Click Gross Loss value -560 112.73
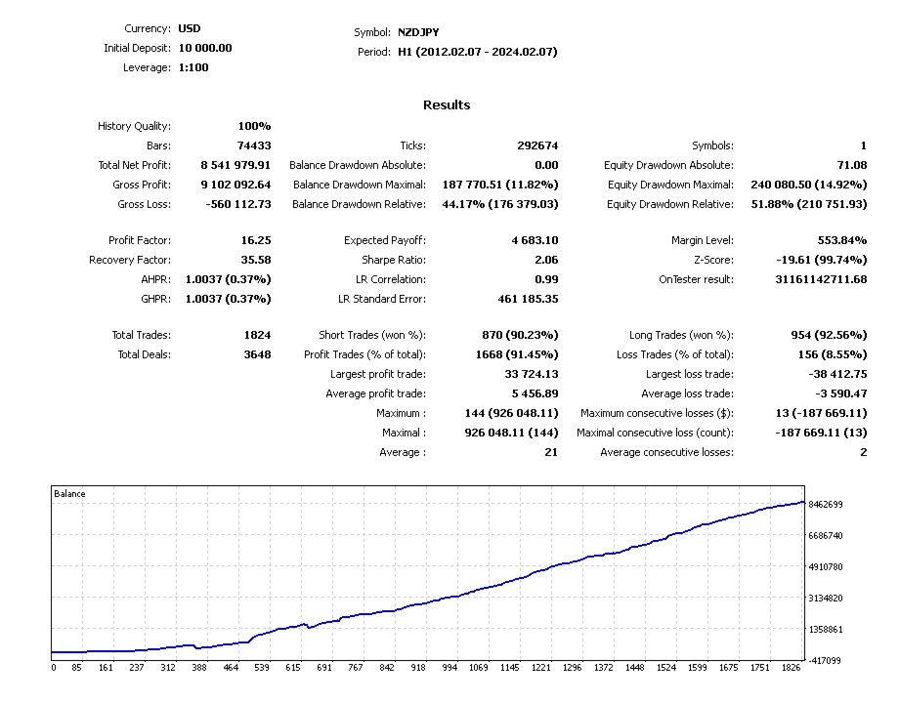Screen dimensions: 899x703 coord(237,204)
